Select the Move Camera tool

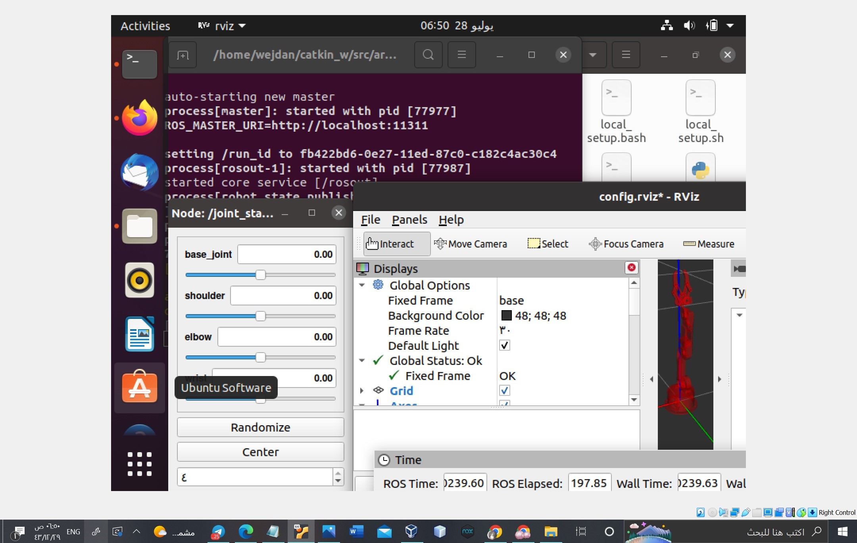pos(471,244)
